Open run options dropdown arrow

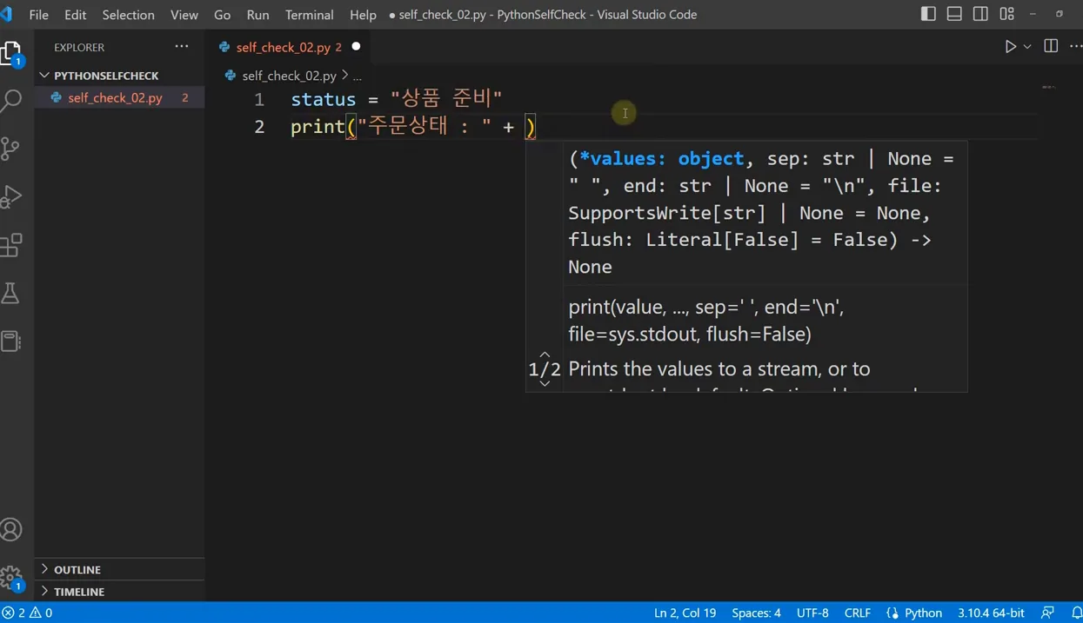[1027, 46]
